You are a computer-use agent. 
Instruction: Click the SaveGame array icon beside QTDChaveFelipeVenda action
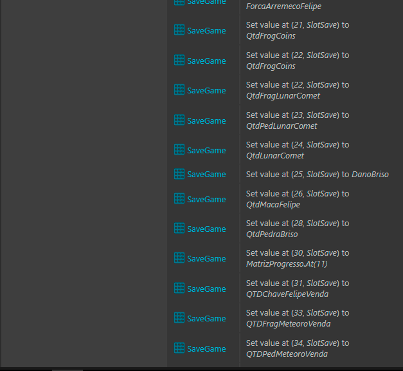[x=179, y=289]
